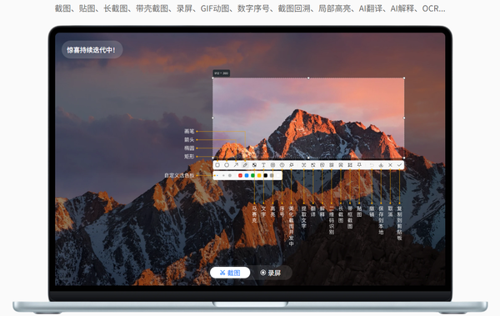Activate the pen brush tool

coord(245,165)
